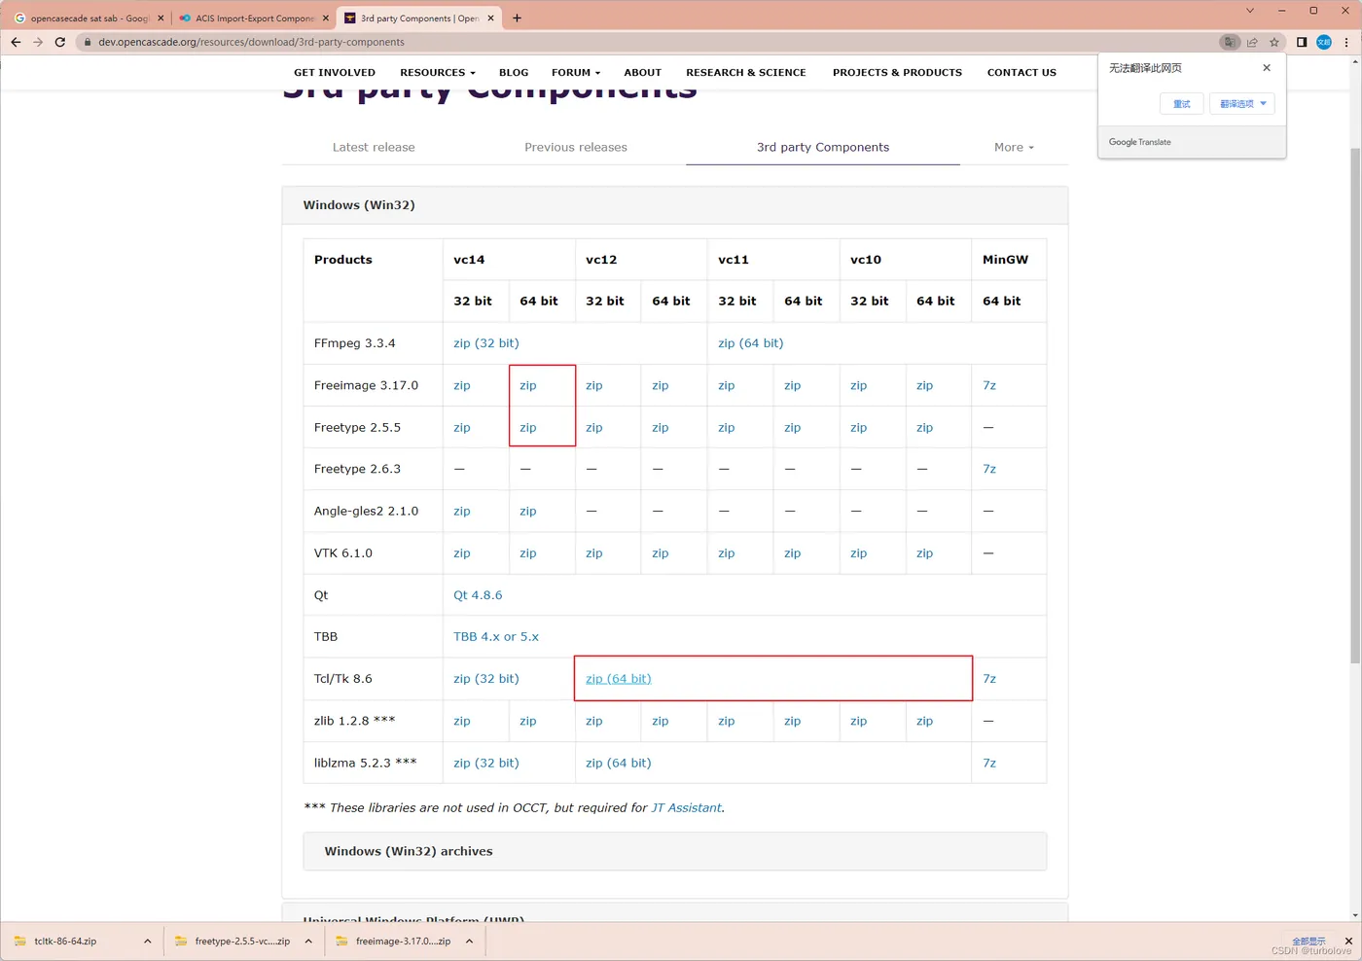Bookmark this page with the star icon
This screenshot has height=961, width=1362.
pyautogui.click(x=1274, y=42)
